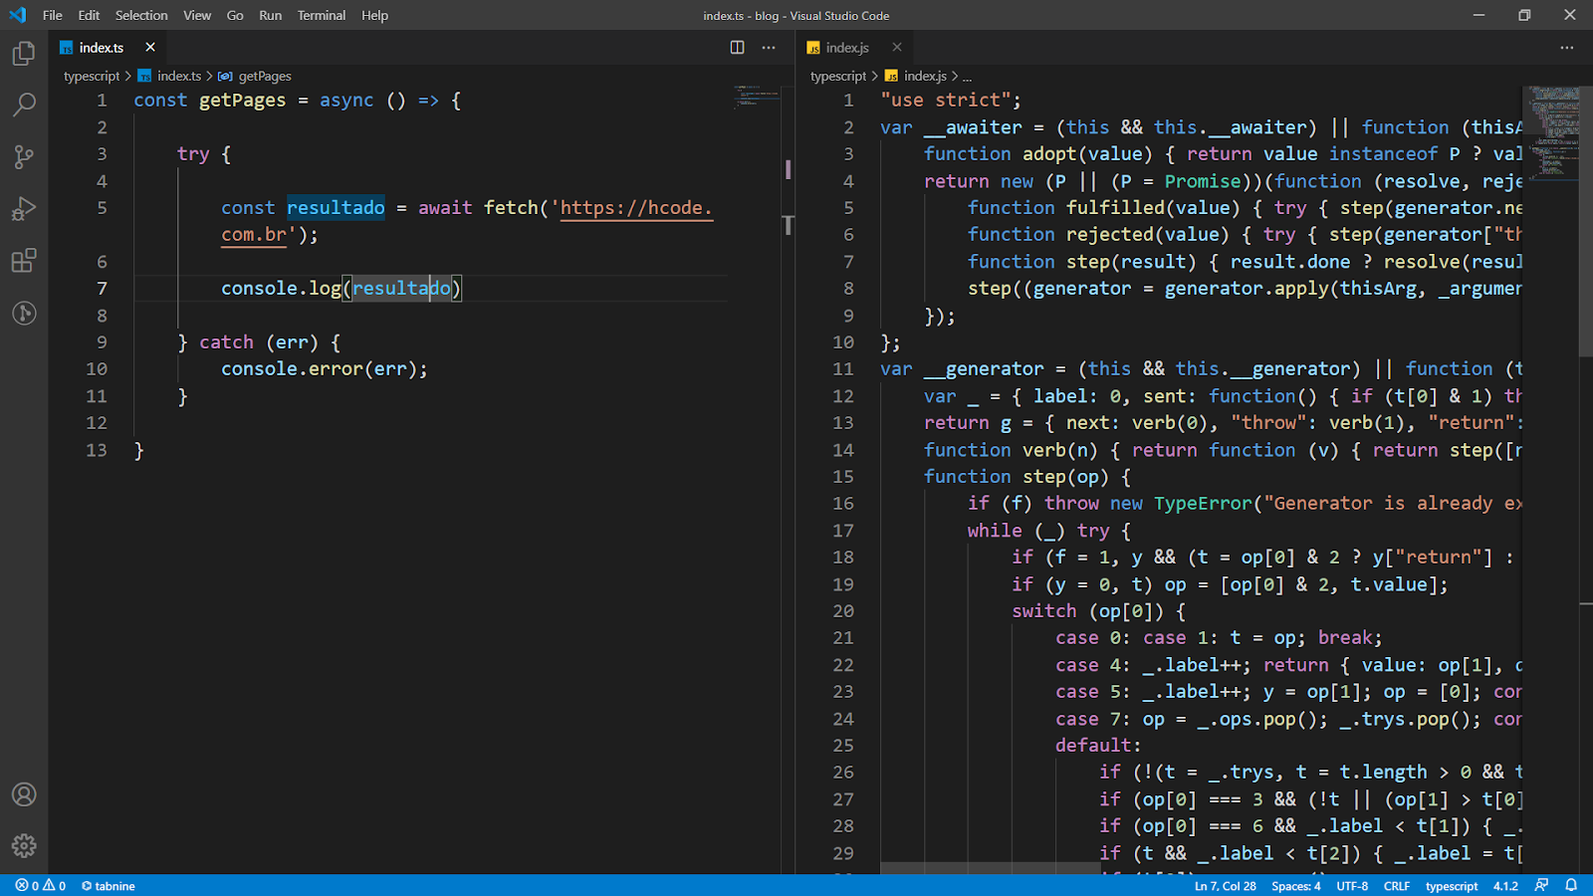Screen dimensions: 1593x896
Task: Click 'console.error(err);' on line 10
Action: coord(325,369)
